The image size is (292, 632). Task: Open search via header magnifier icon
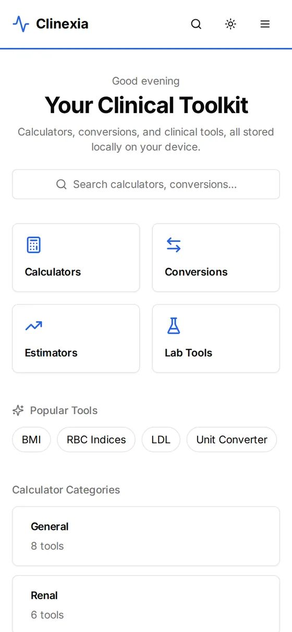point(196,24)
